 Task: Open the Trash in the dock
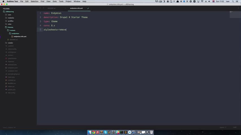152,132
